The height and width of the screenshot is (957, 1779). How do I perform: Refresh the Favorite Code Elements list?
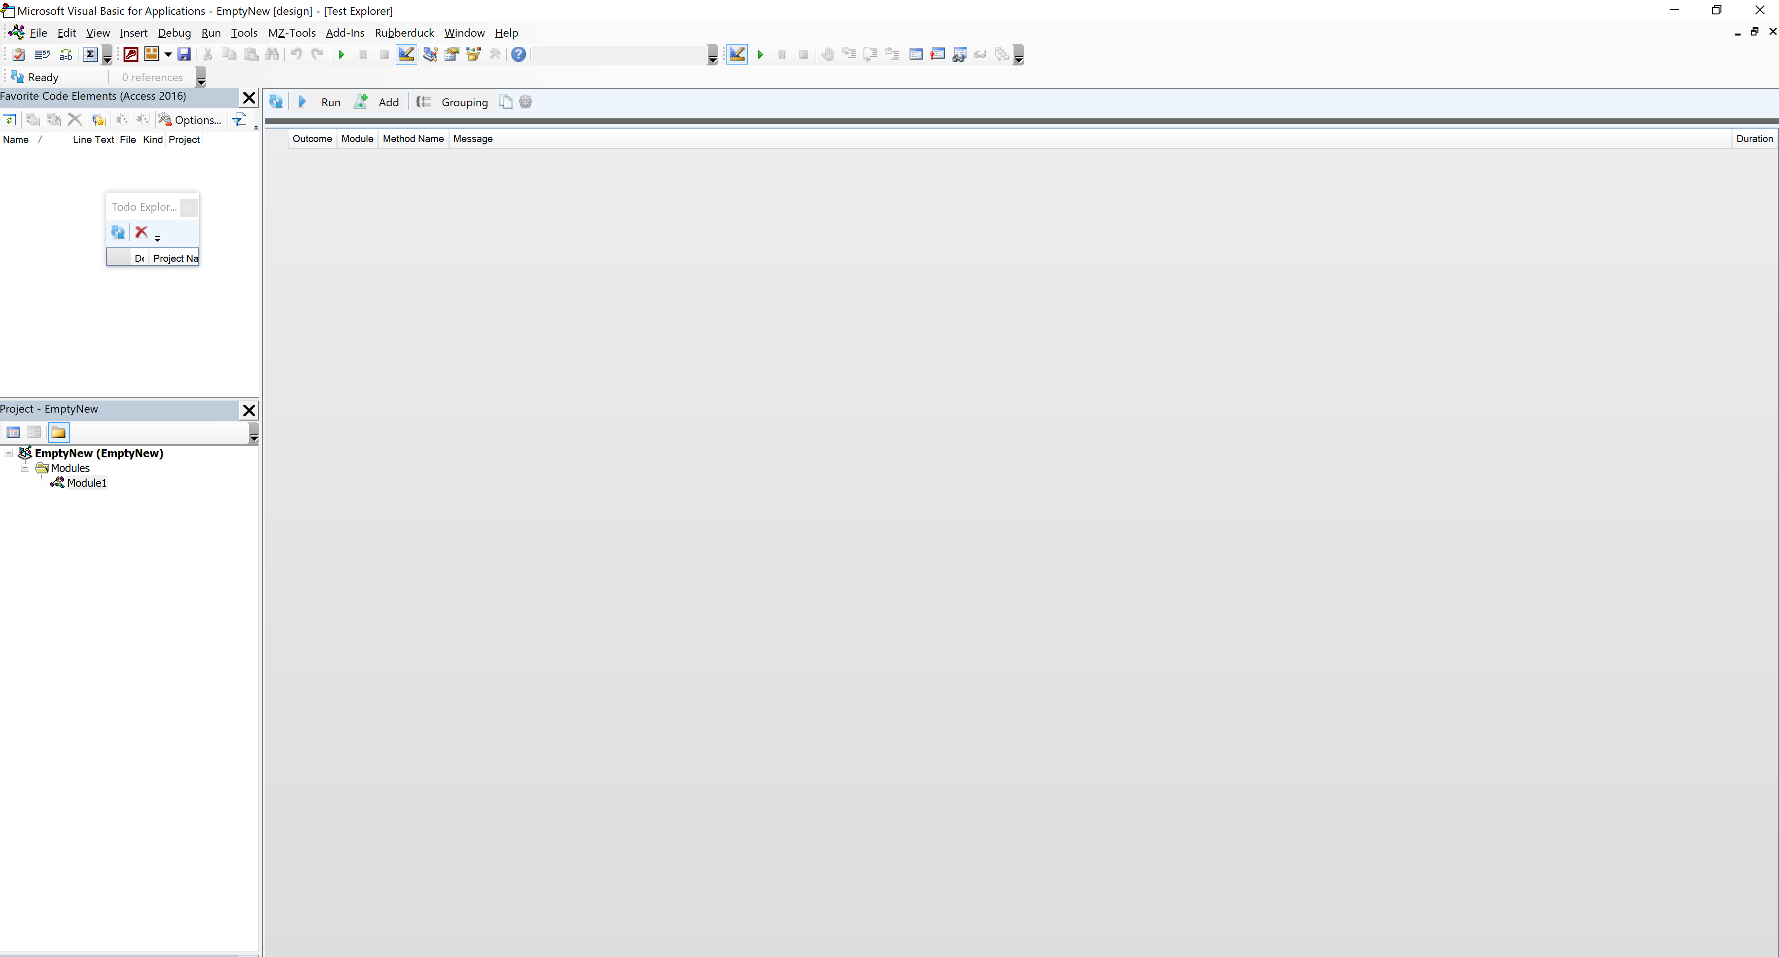pyautogui.click(x=10, y=119)
